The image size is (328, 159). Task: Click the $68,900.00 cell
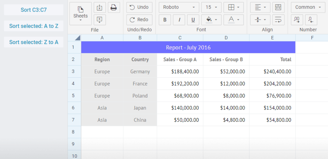coord(180,96)
